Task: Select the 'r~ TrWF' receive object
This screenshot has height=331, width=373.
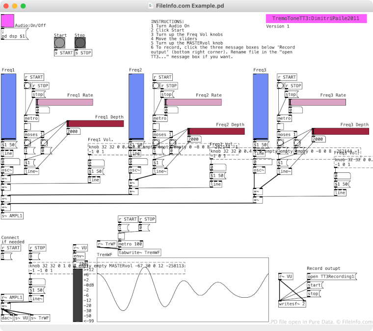Action: [x=107, y=244]
